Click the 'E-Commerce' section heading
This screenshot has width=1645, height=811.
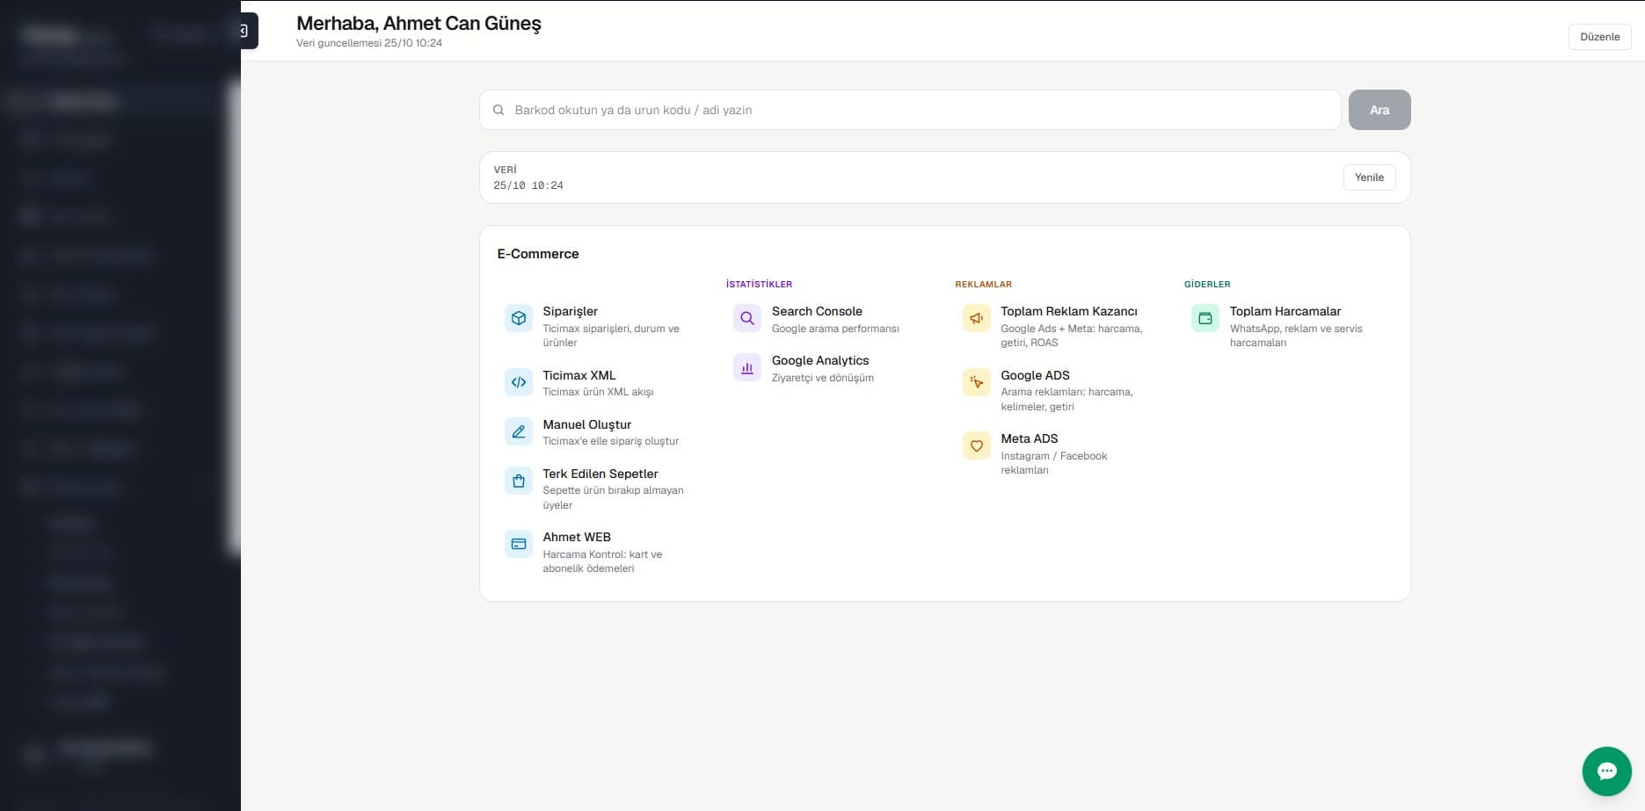[538, 254]
